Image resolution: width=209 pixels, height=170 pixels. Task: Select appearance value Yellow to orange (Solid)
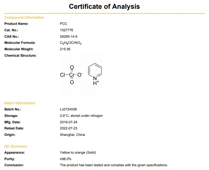(78, 153)
